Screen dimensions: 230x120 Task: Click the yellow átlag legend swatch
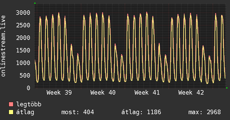(x=11, y=112)
